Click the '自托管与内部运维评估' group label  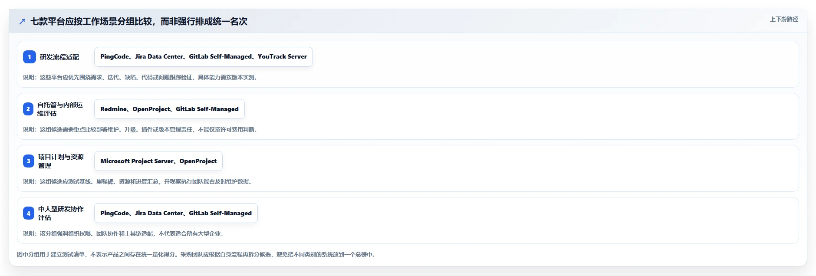pos(60,109)
